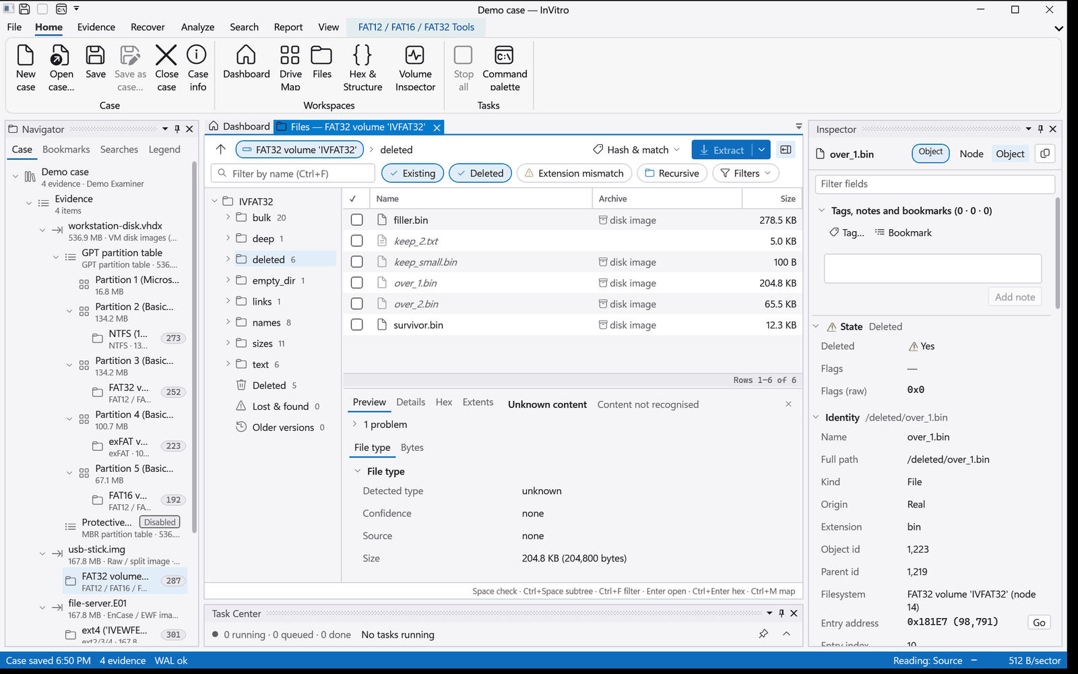This screenshot has height=674, width=1078.
Task: Switch to FAT12 / FAT16 / FAT32 Tools tab
Action: tap(416, 27)
